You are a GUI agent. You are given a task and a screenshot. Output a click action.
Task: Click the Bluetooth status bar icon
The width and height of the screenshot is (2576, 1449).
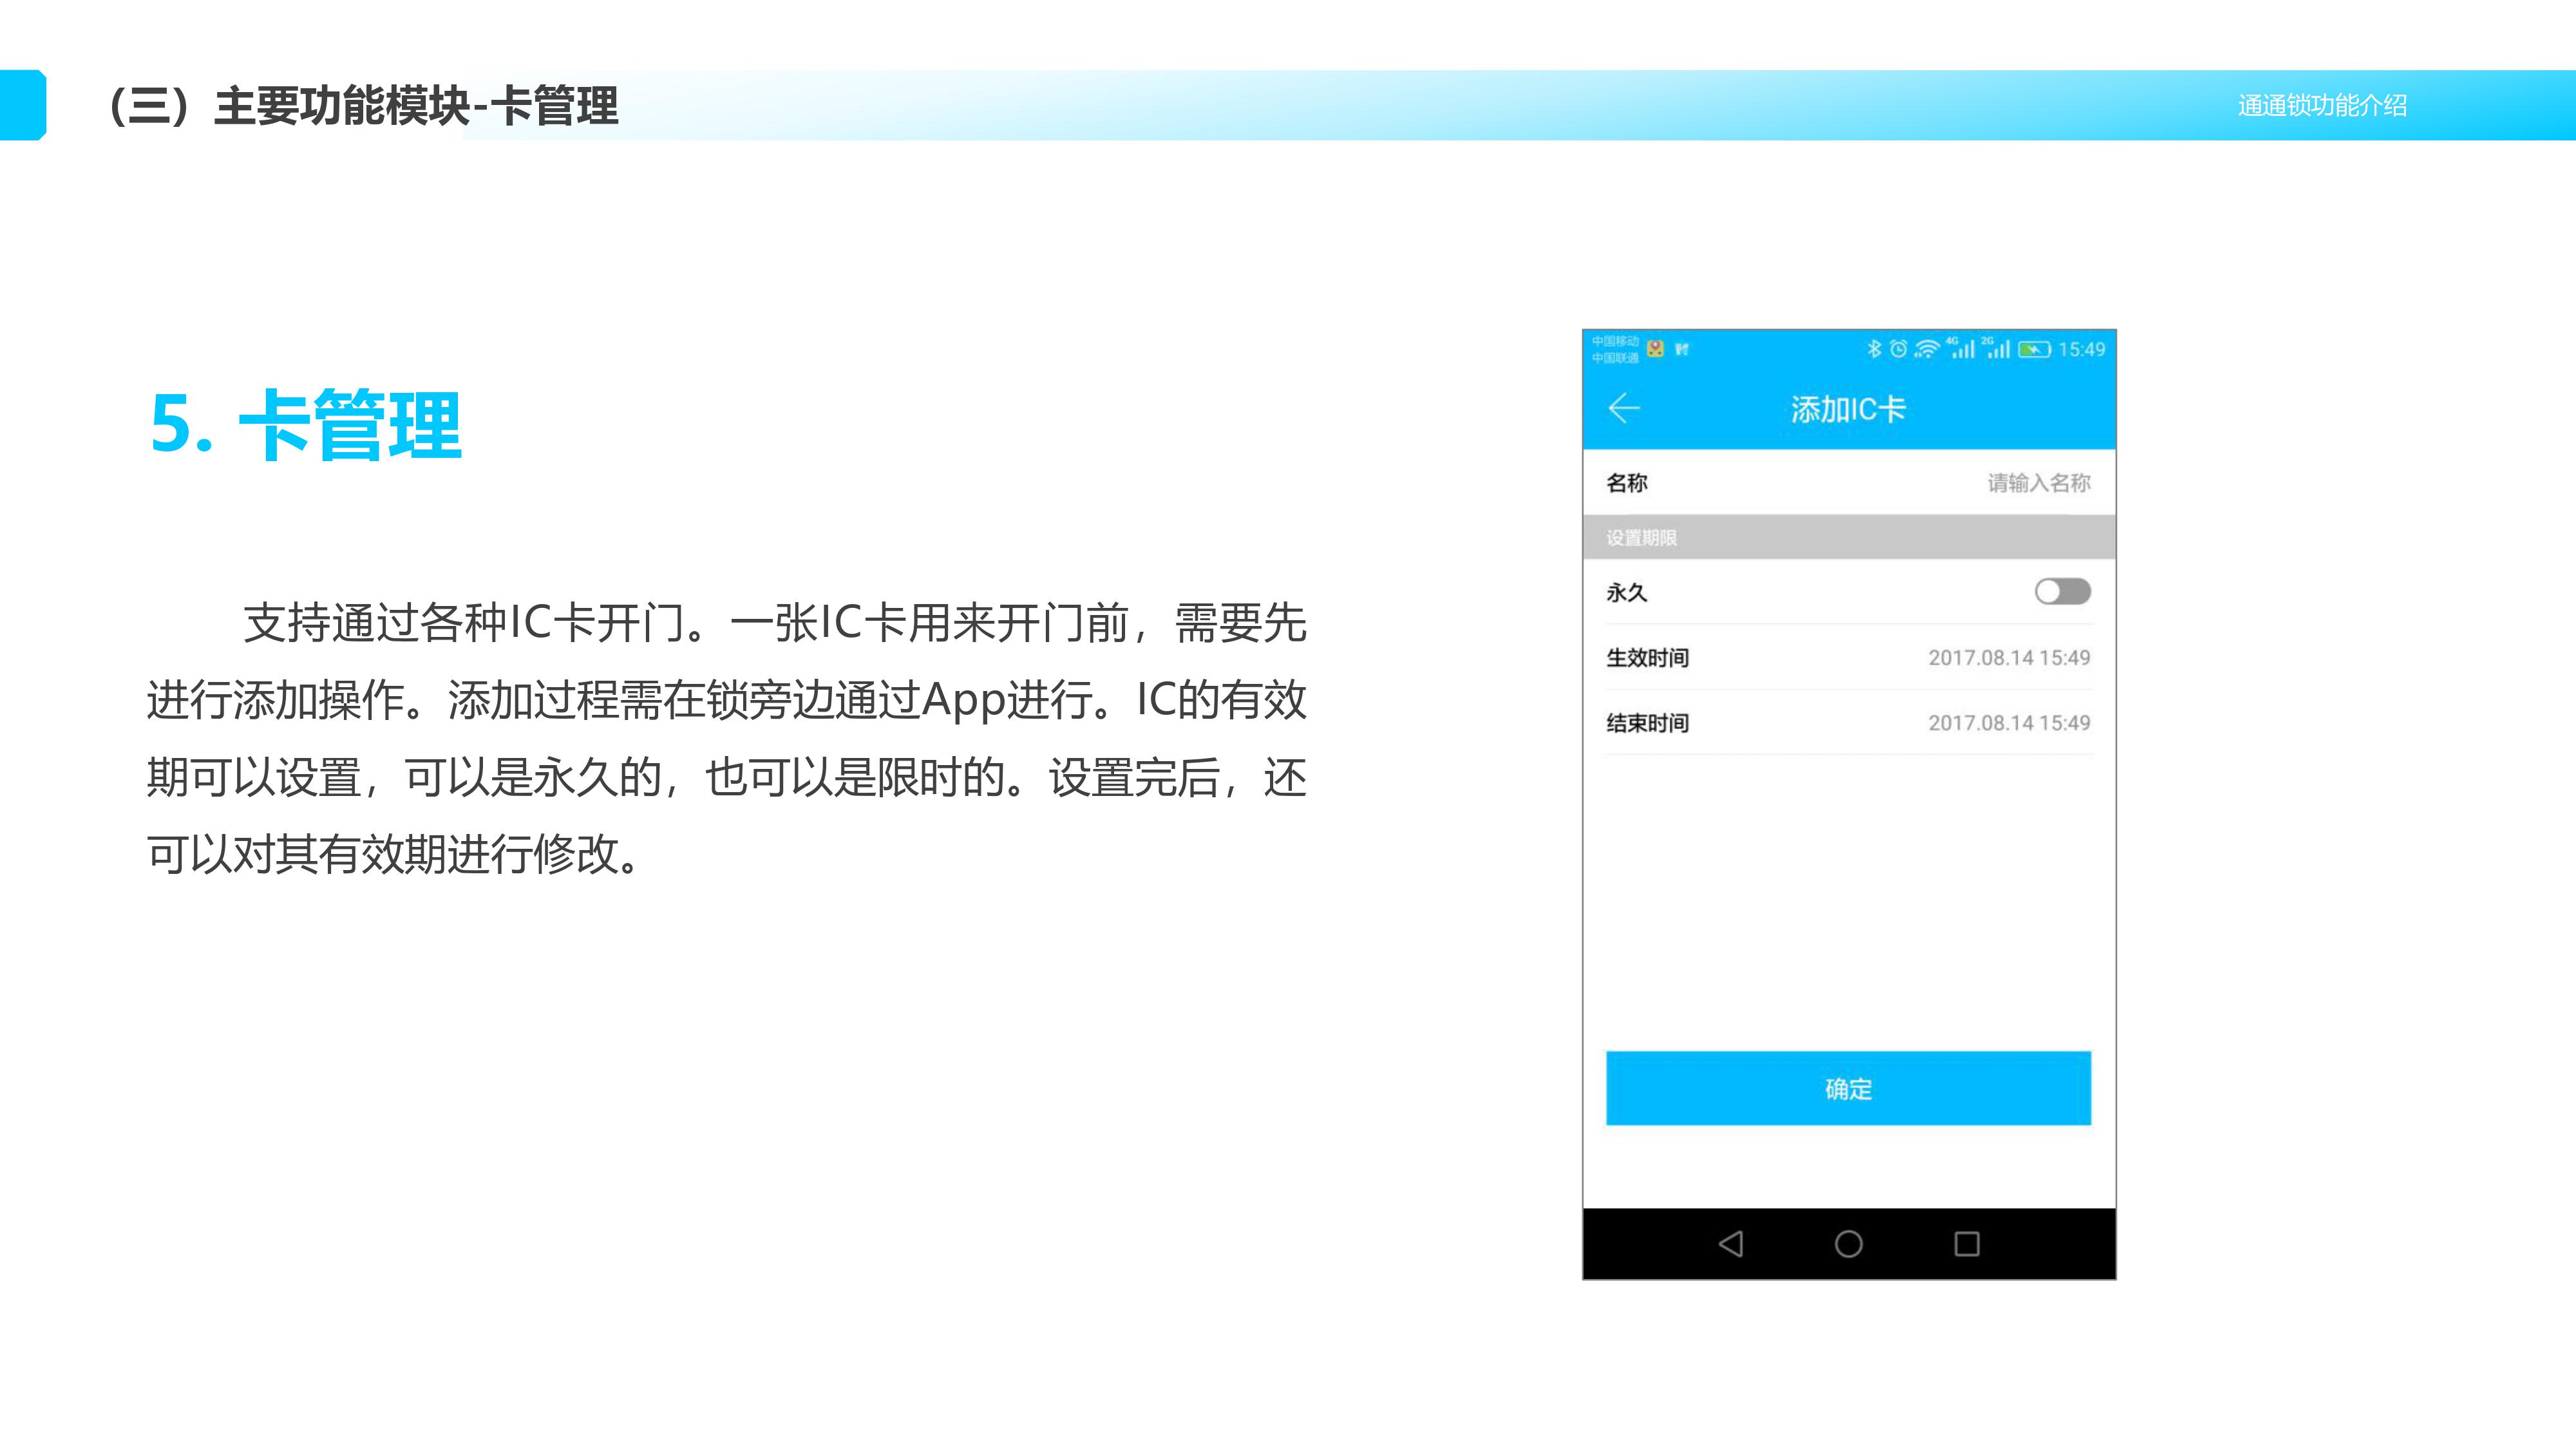pos(1874,349)
